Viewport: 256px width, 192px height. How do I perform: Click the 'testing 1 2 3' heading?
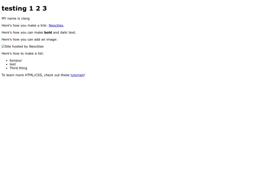(24, 9)
